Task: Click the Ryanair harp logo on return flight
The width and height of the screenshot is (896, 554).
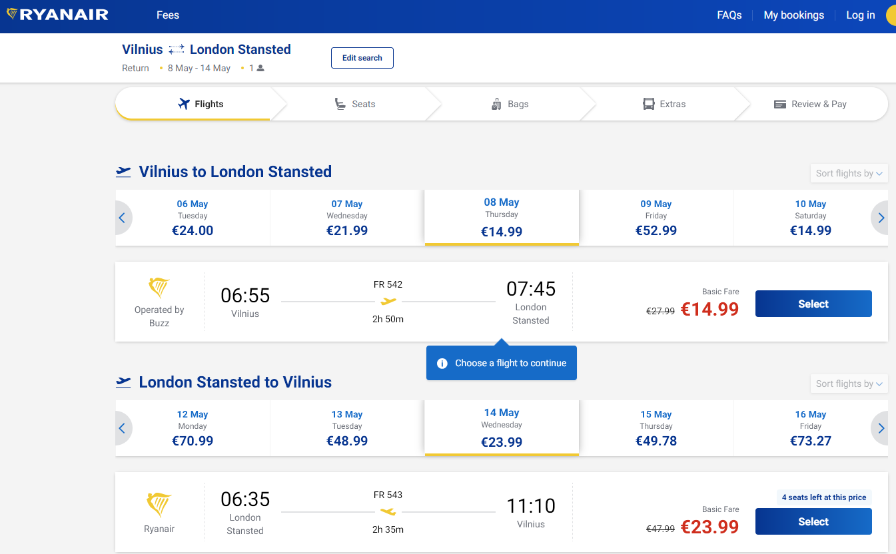Action: [x=159, y=505]
